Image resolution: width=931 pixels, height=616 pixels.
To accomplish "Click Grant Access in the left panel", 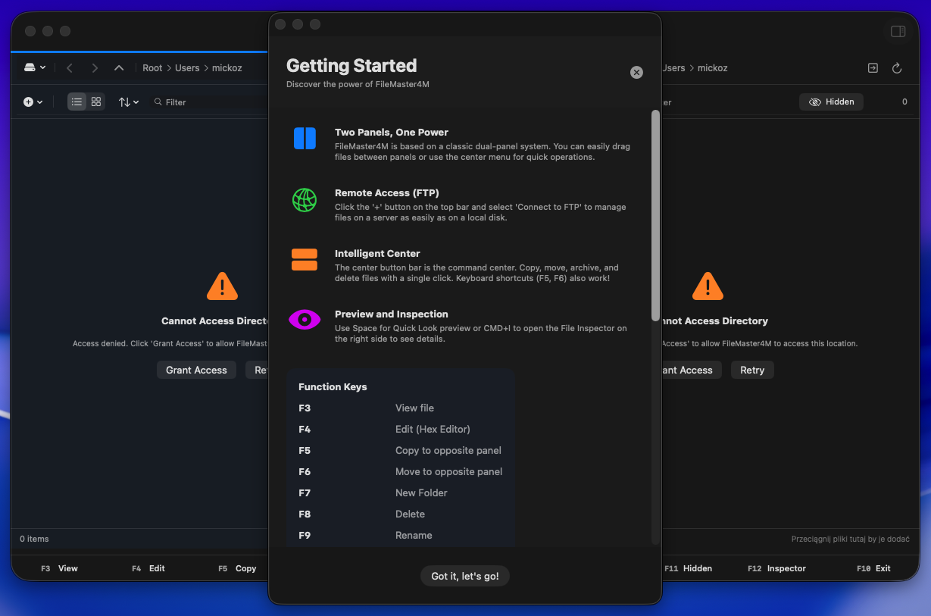I will pyautogui.click(x=197, y=370).
